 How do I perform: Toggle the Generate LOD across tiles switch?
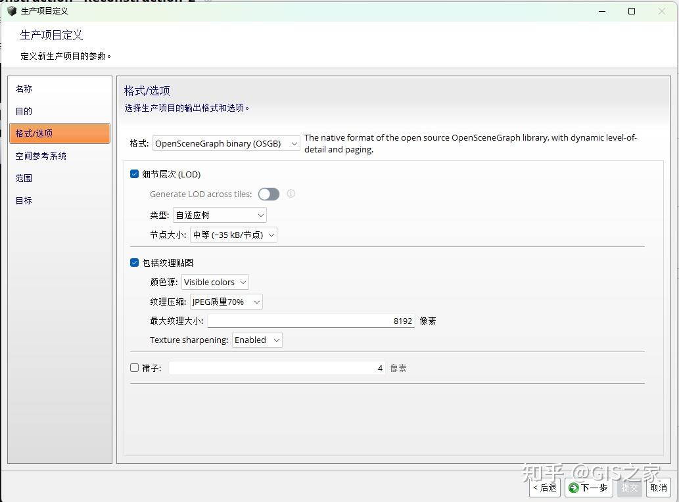(268, 194)
